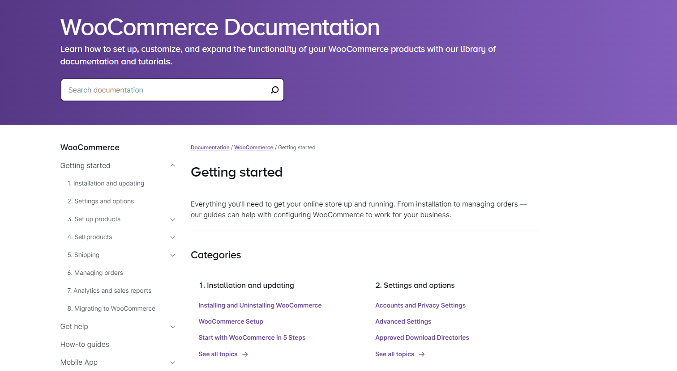Go to 5. Shipping in sidebar
Image resolution: width=677 pixels, height=371 pixels.
pyautogui.click(x=83, y=255)
